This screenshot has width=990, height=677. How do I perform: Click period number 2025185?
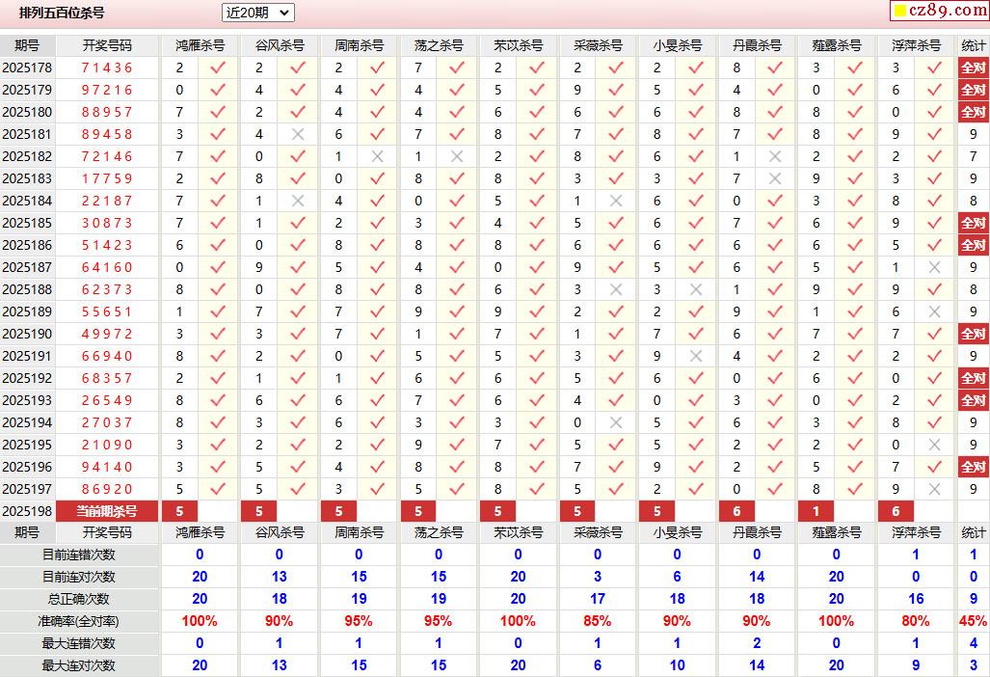[x=27, y=223]
